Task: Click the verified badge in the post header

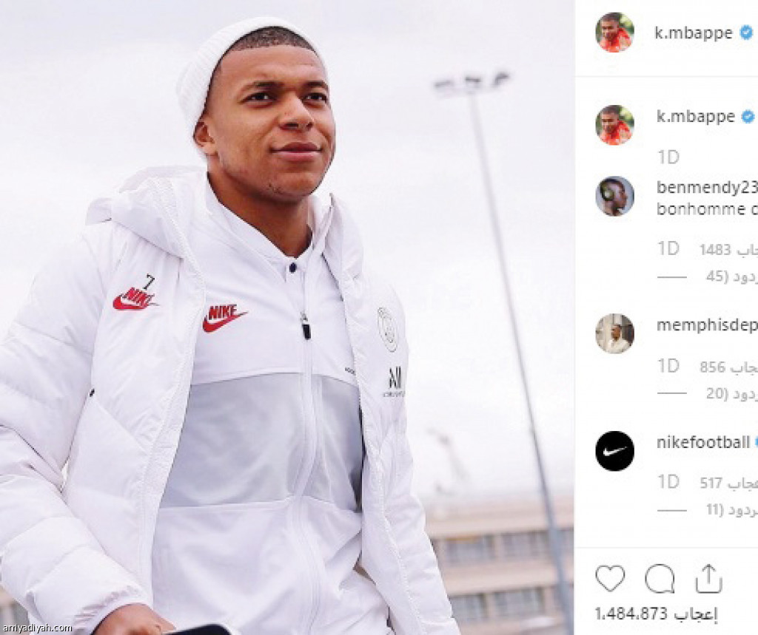Action: click(746, 33)
